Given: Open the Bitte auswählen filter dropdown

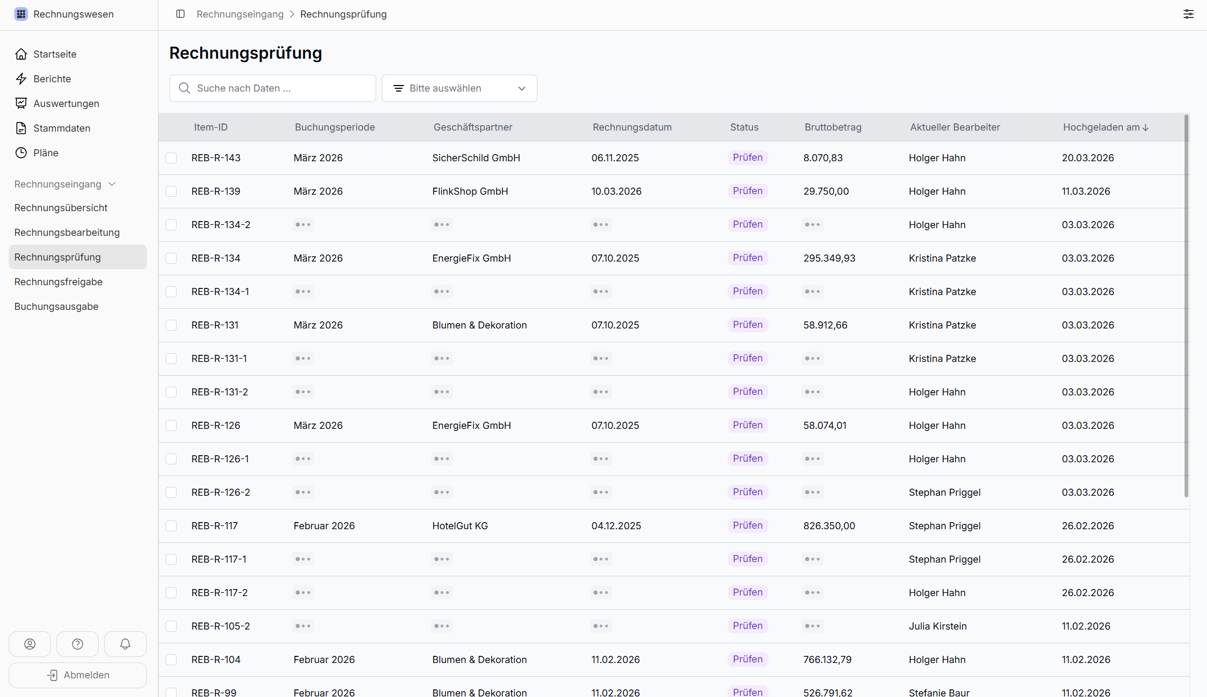Looking at the screenshot, I should 459,88.
